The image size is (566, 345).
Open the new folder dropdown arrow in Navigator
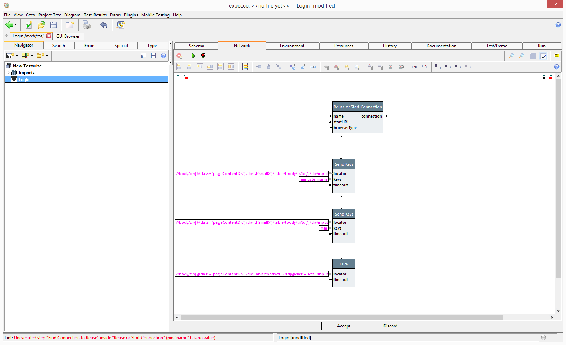47,56
